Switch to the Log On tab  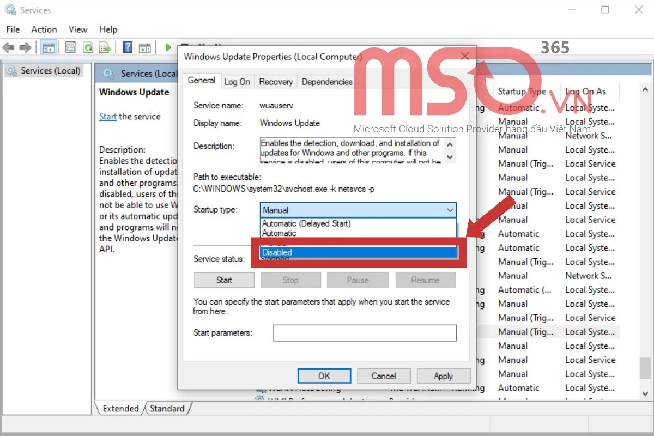click(x=237, y=82)
